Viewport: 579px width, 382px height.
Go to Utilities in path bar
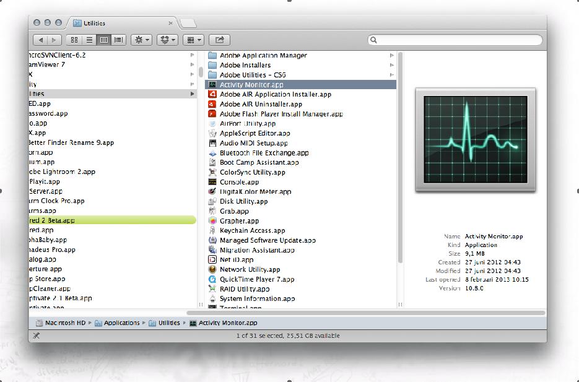pyautogui.click(x=164, y=323)
